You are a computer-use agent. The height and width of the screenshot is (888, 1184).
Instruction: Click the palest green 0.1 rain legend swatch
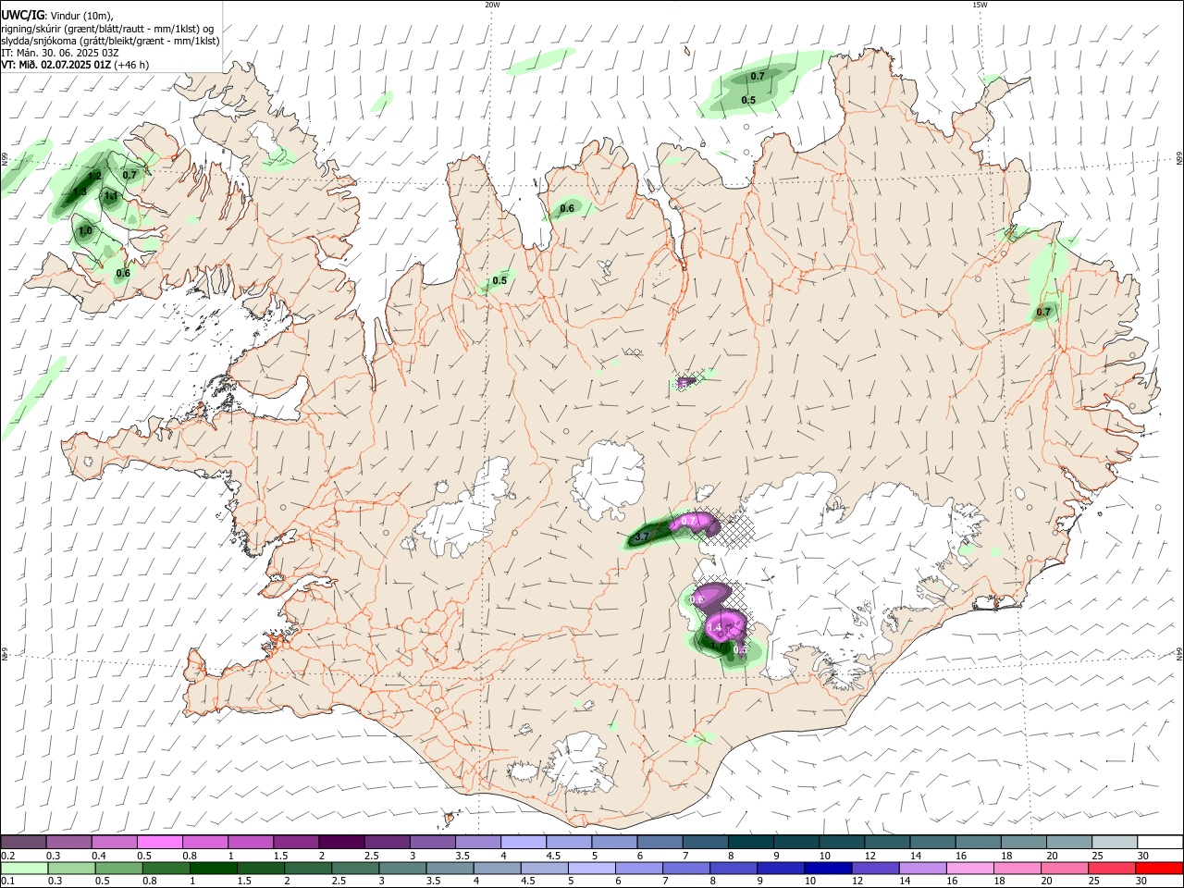pos(25,869)
